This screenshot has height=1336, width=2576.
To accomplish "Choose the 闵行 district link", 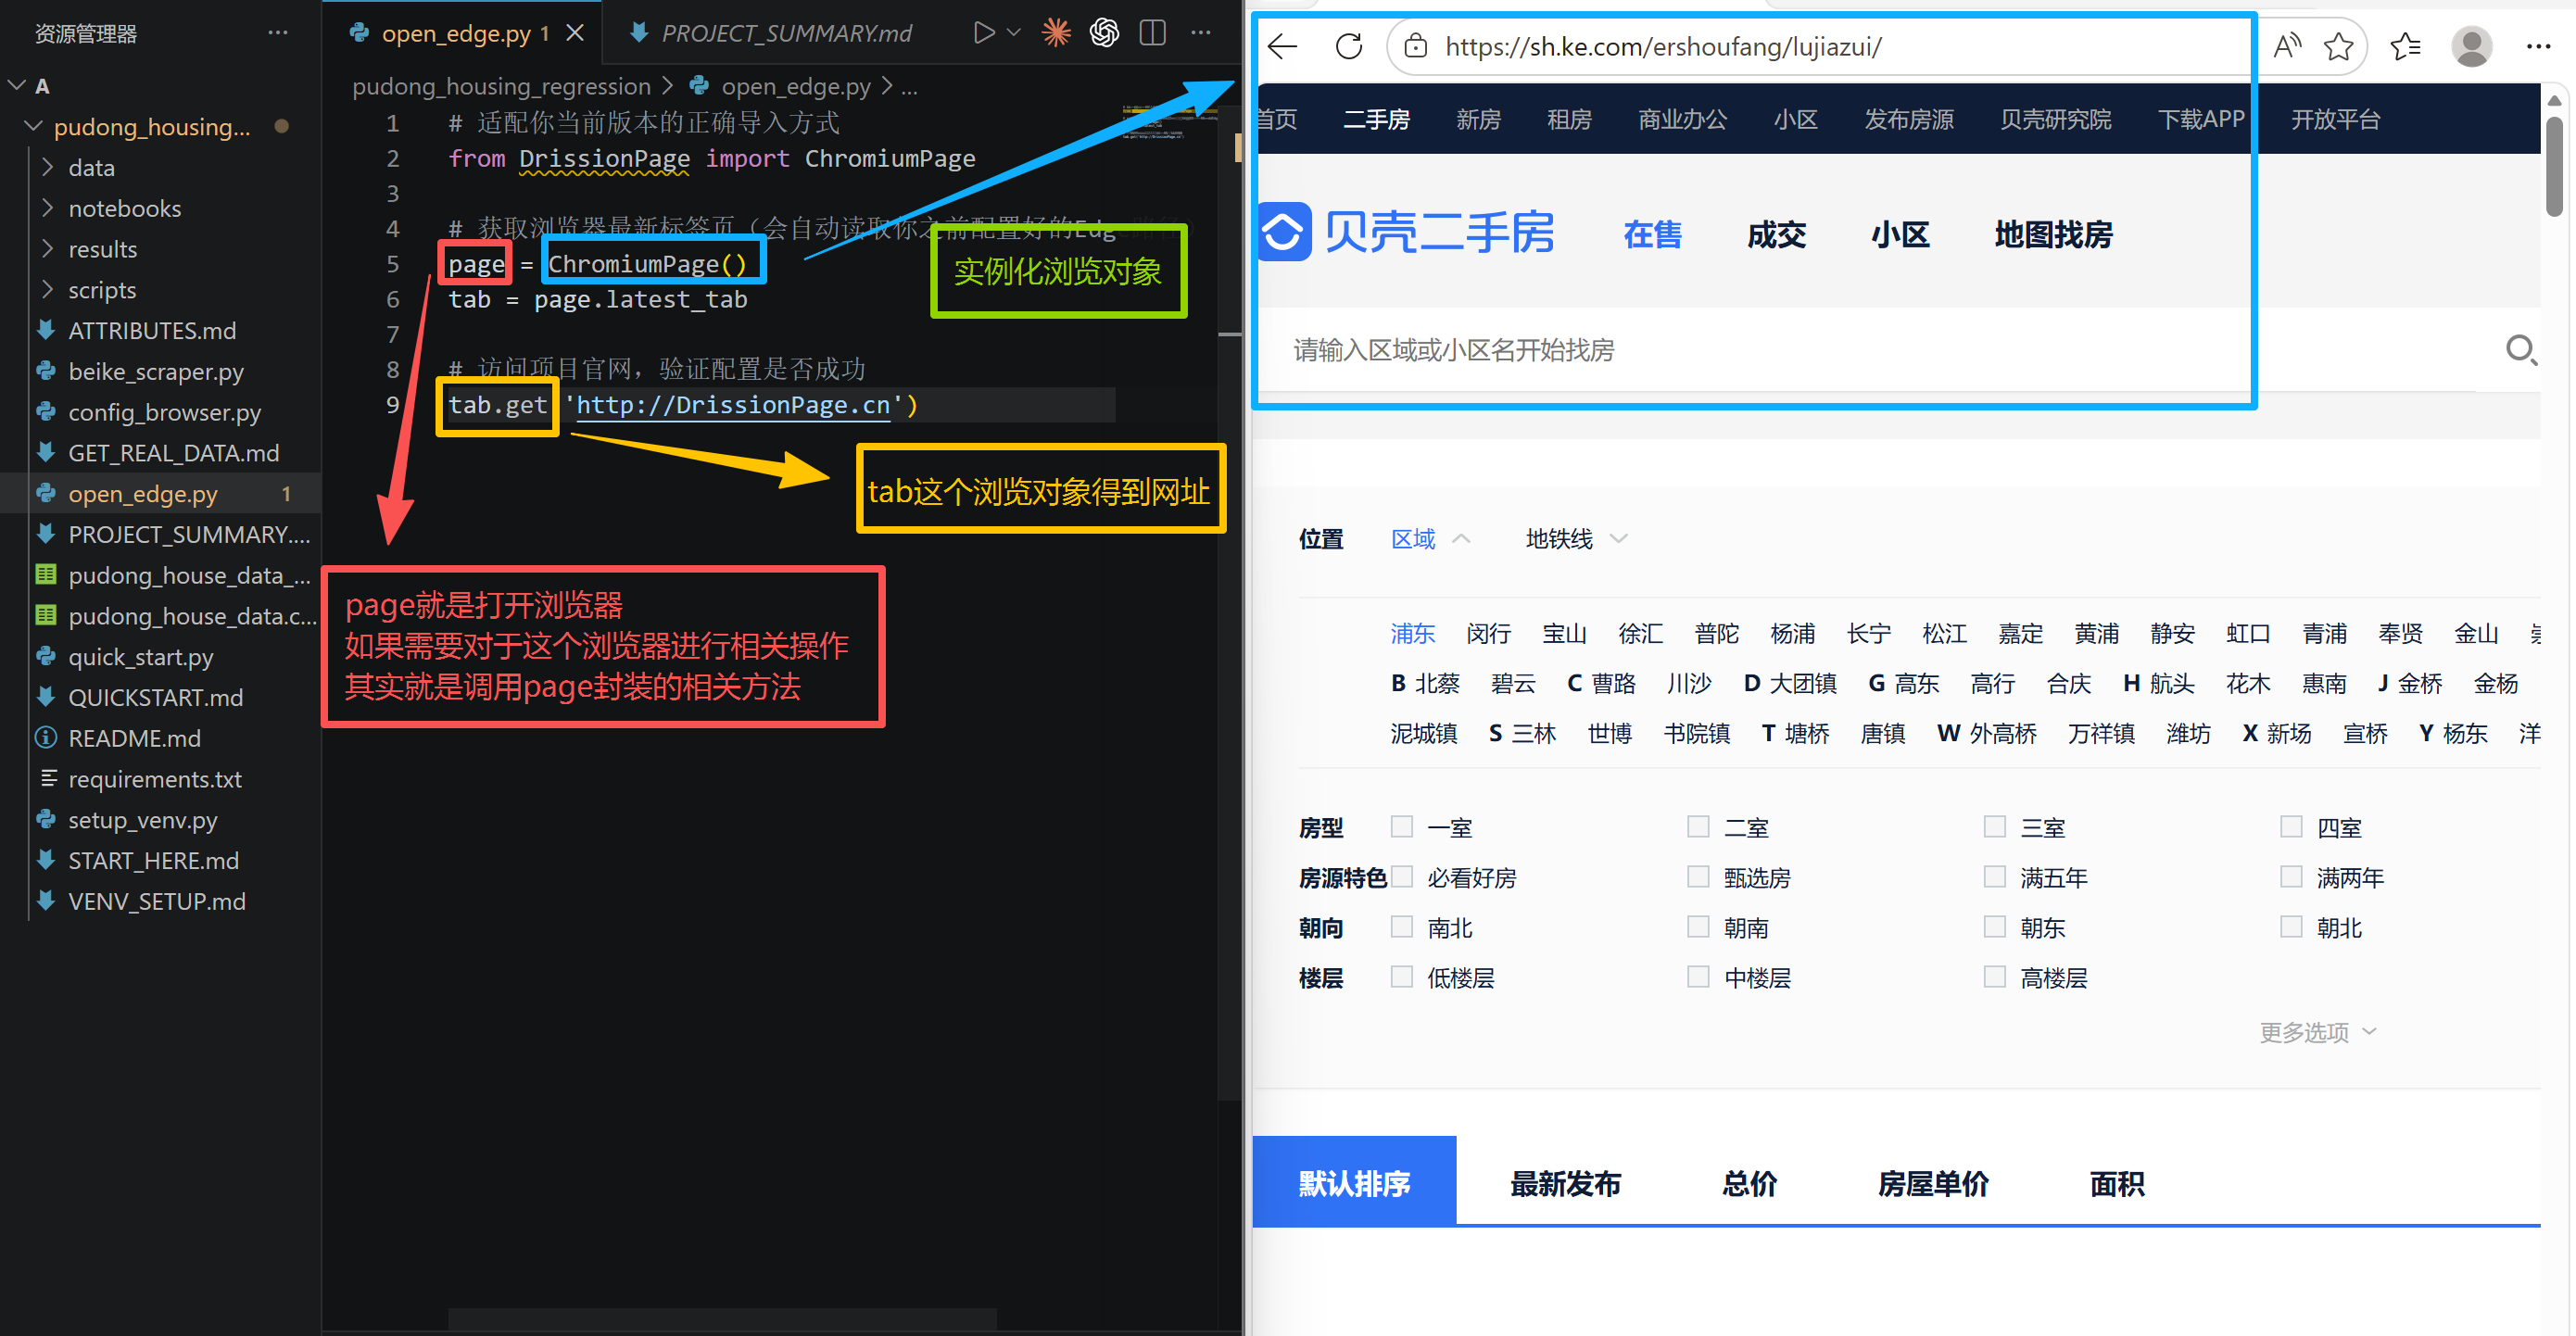I will (x=1488, y=633).
